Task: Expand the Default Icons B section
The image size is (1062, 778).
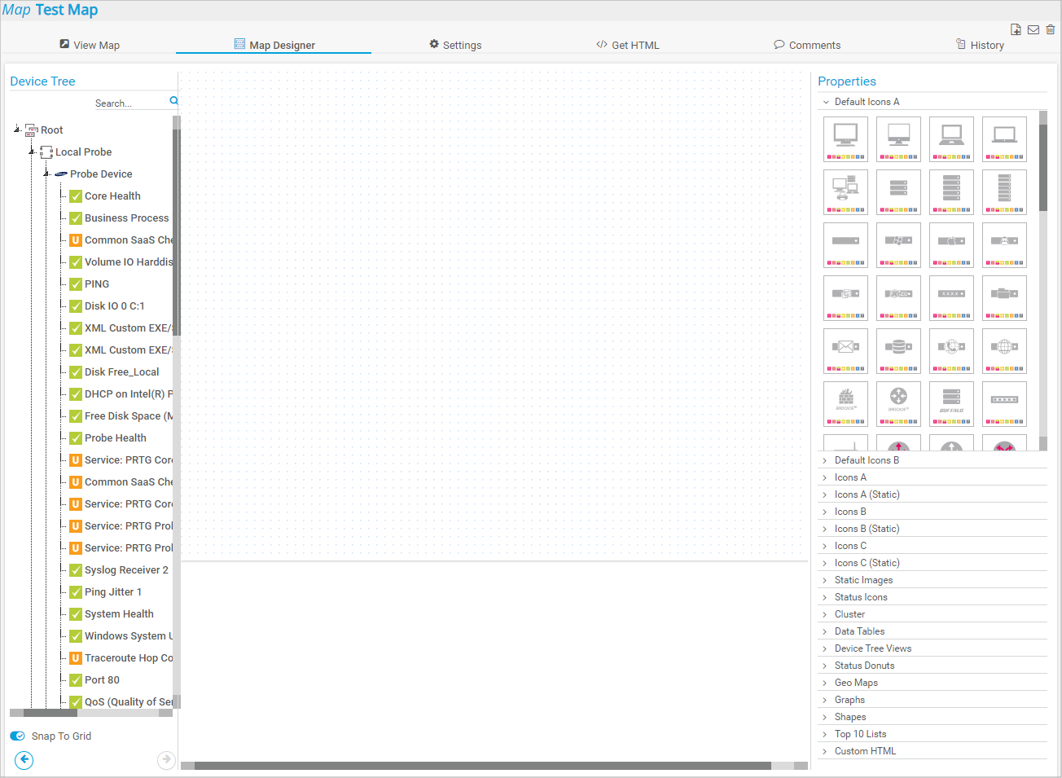Action: point(867,460)
